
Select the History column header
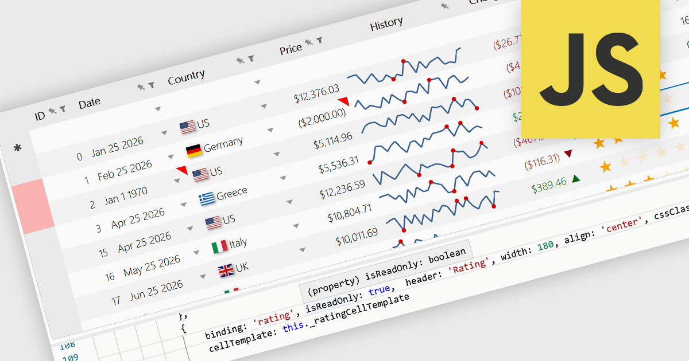pyautogui.click(x=386, y=24)
